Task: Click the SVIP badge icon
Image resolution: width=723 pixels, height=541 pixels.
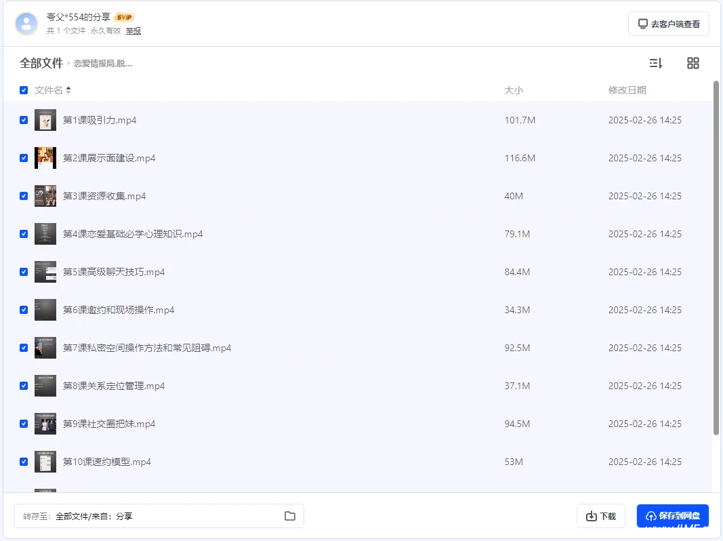Action: pyautogui.click(x=123, y=17)
